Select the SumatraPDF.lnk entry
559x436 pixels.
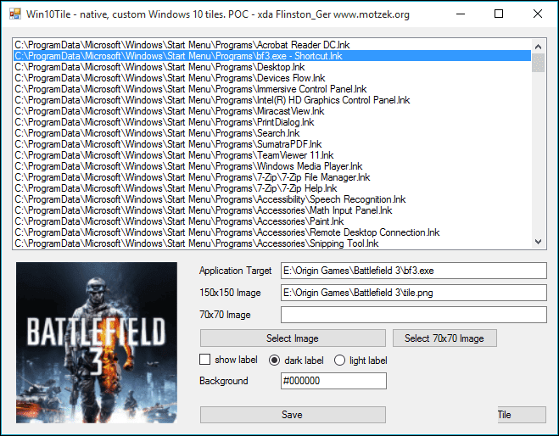coord(272,144)
